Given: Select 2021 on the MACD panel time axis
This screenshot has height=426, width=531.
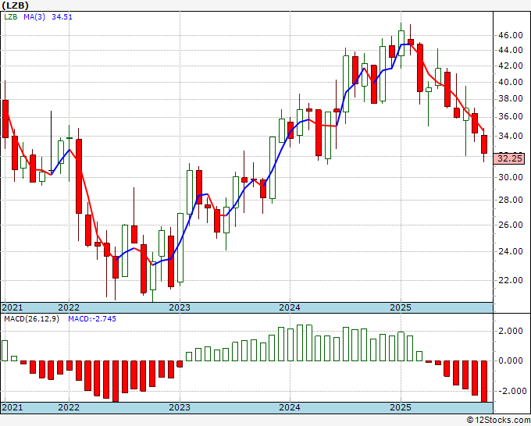Looking at the screenshot, I should pyautogui.click(x=12, y=407).
